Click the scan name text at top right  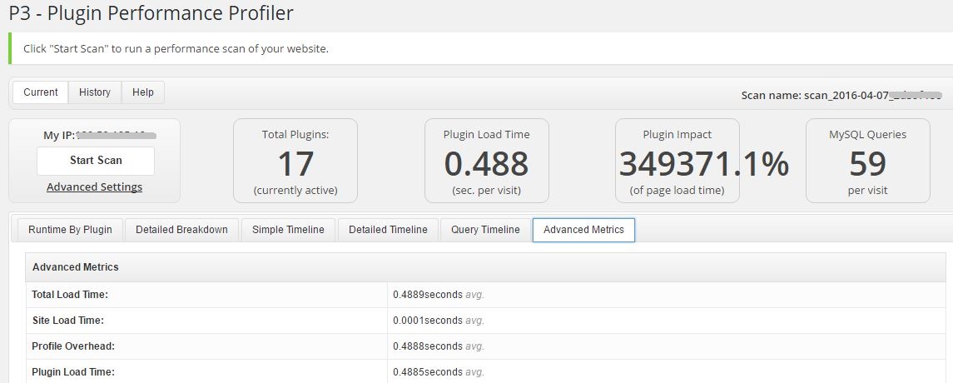[x=841, y=95]
